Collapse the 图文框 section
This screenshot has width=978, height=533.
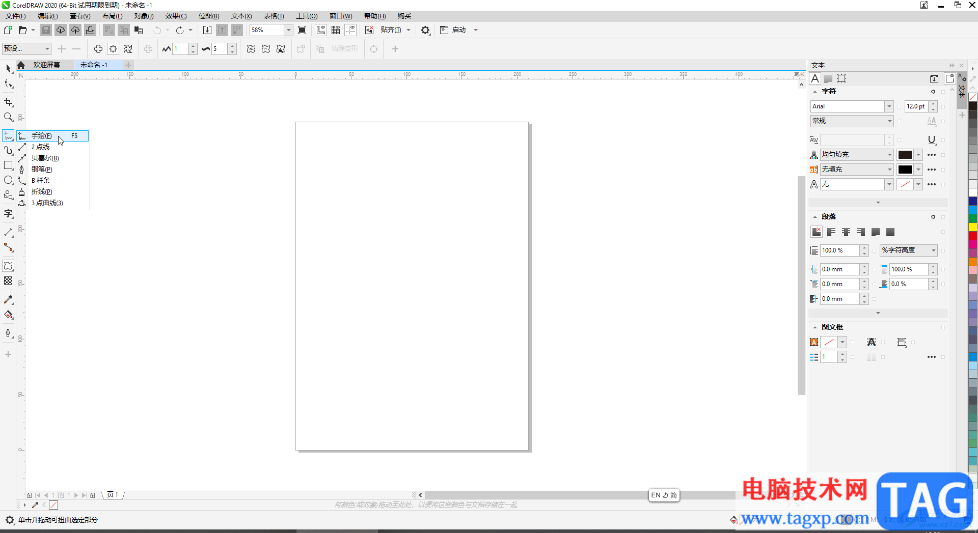(x=815, y=327)
